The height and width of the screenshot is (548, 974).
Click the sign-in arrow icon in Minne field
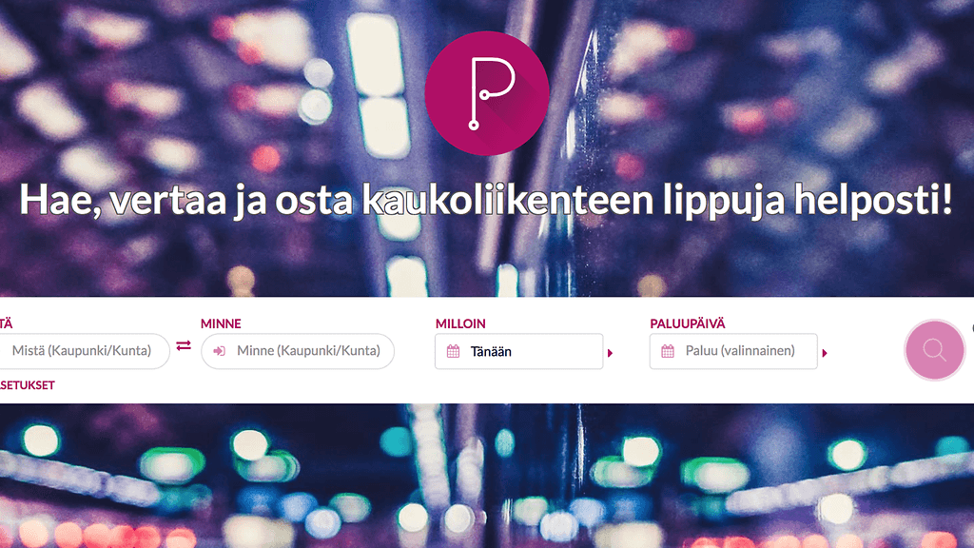tap(219, 351)
